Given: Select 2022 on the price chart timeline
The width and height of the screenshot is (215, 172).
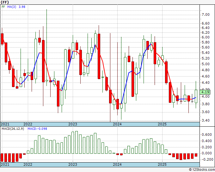Looking at the screenshot, I should [28, 124].
